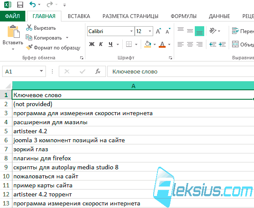Center cell text horizontally
This screenshot has height=208, width=254.
click(x=190, y=44)
